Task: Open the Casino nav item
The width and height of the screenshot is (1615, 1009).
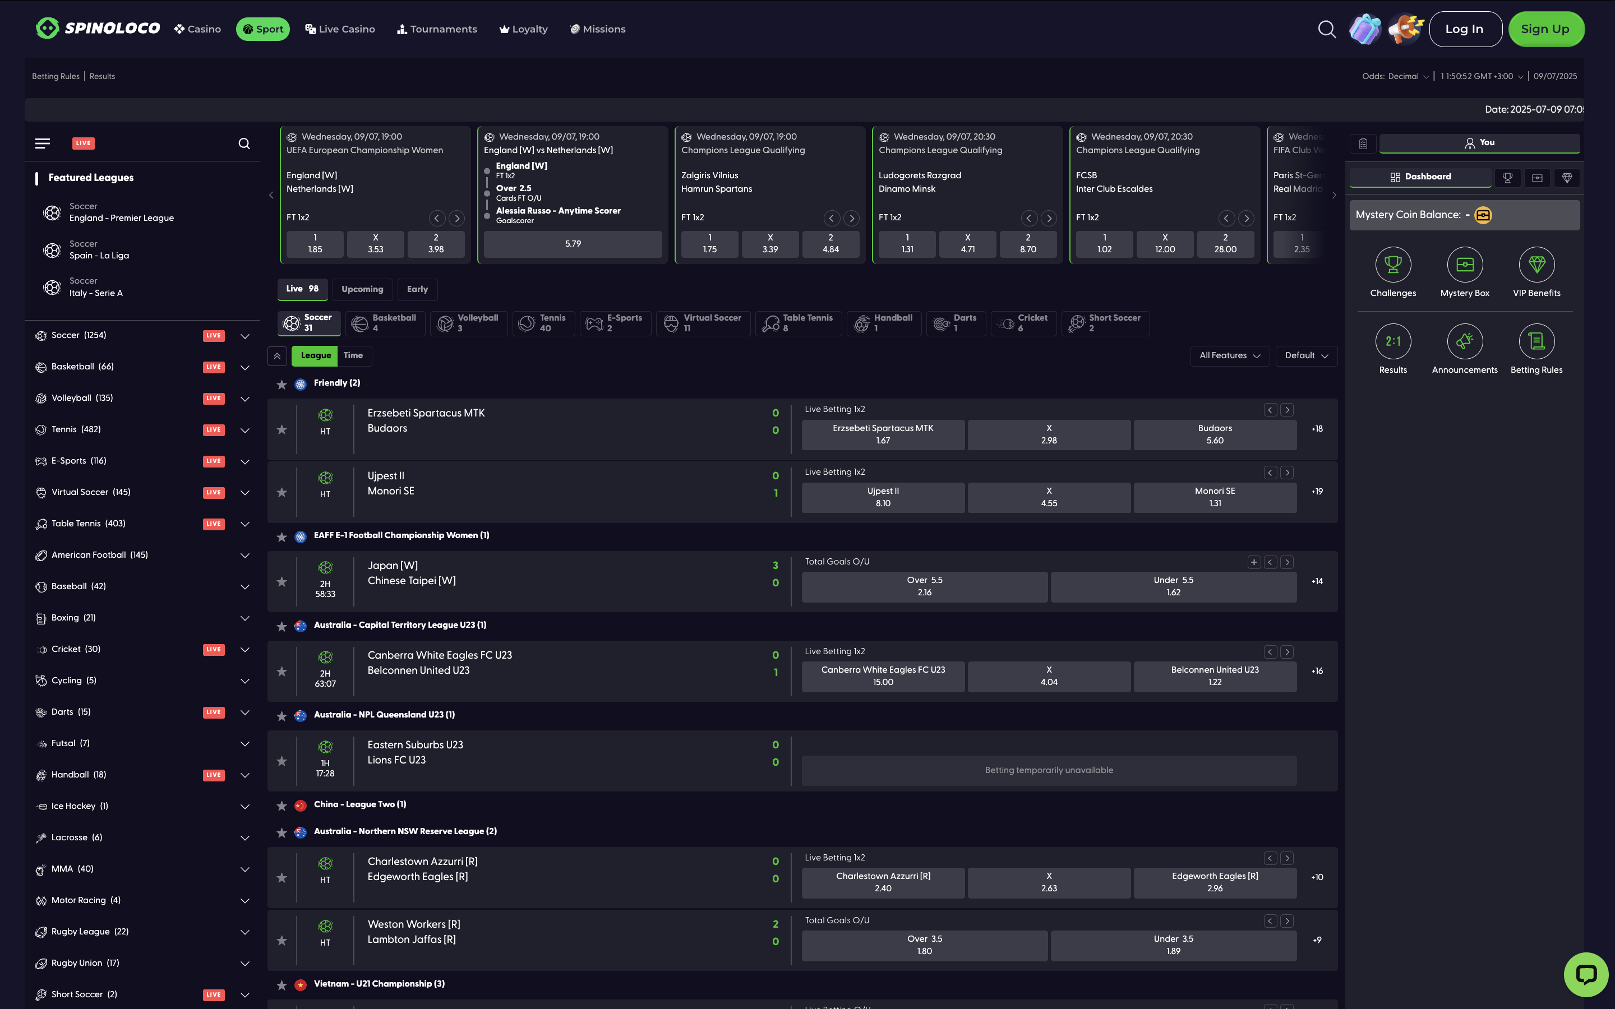Action: pos(197,29)
